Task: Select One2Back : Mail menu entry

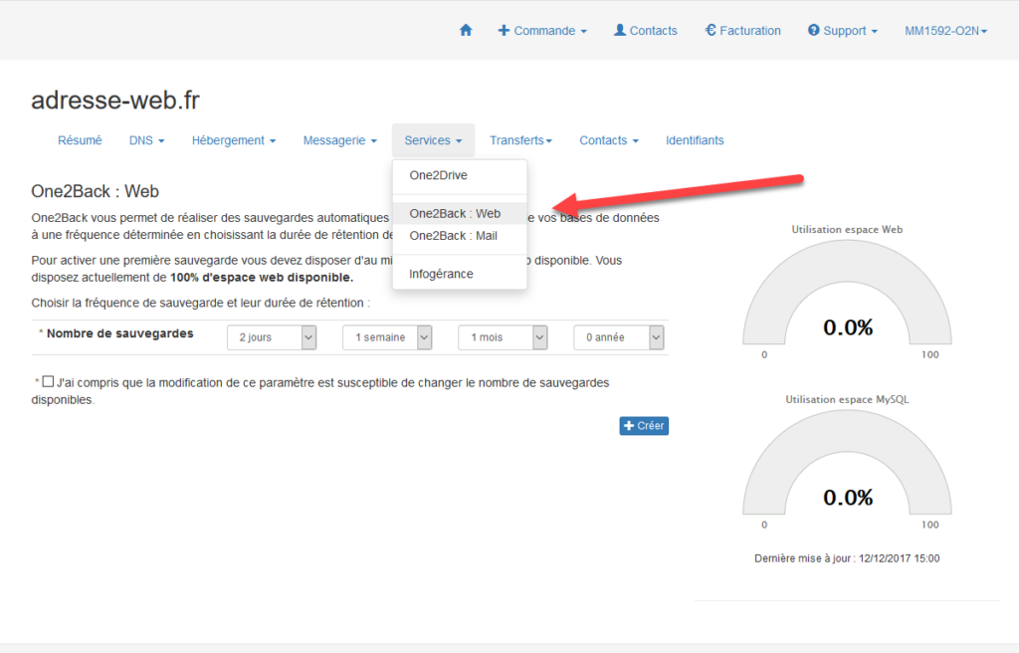Action: [x=460, y=236]
